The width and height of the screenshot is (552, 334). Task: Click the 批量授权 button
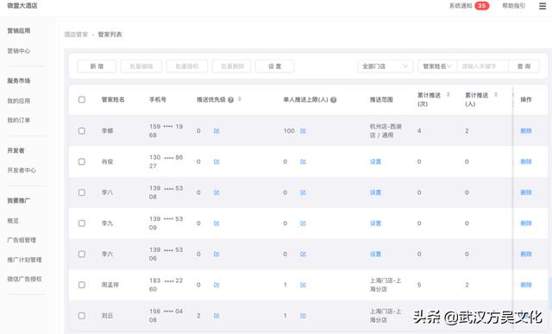(x=187, y=66)
